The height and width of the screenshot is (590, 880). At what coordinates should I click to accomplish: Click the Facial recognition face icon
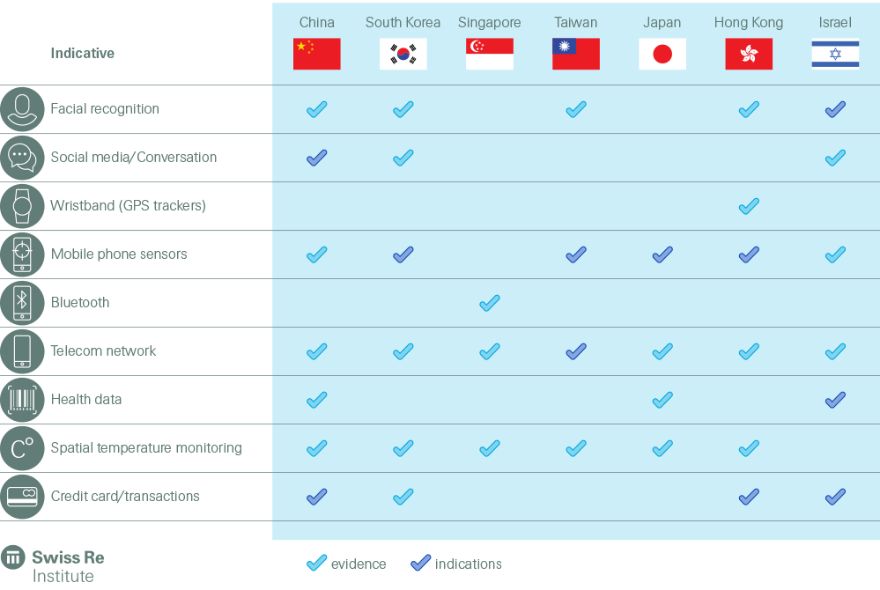pyautogui.click(x=22, y=109)
